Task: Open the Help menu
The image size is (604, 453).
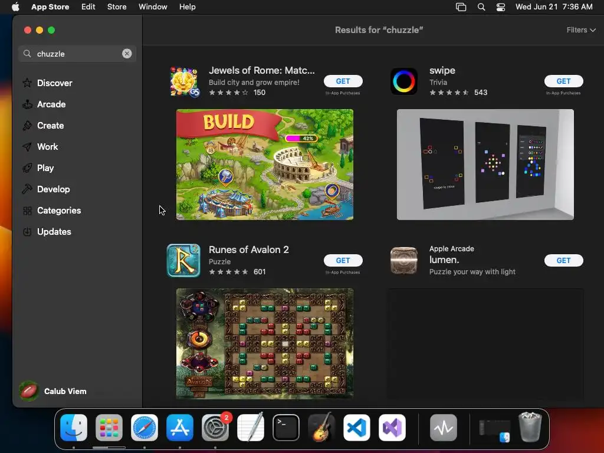Action: [187, 7]
